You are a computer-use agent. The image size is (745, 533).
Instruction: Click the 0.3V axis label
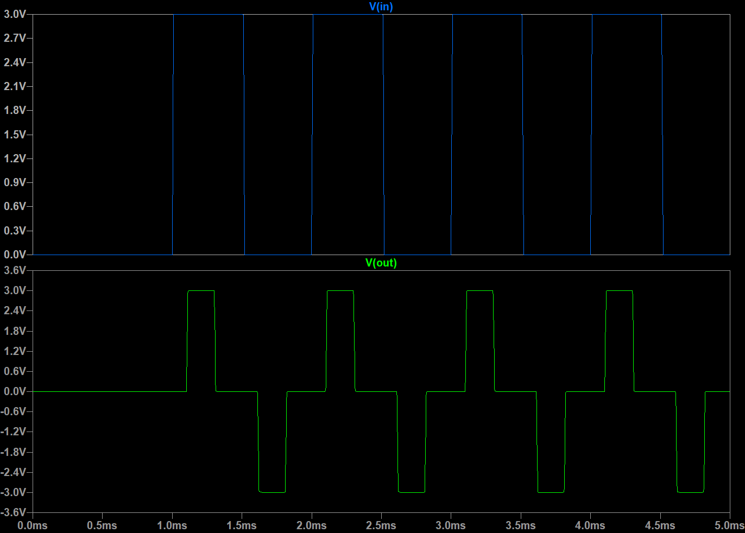pyautogui.click(x=15, y=231)
